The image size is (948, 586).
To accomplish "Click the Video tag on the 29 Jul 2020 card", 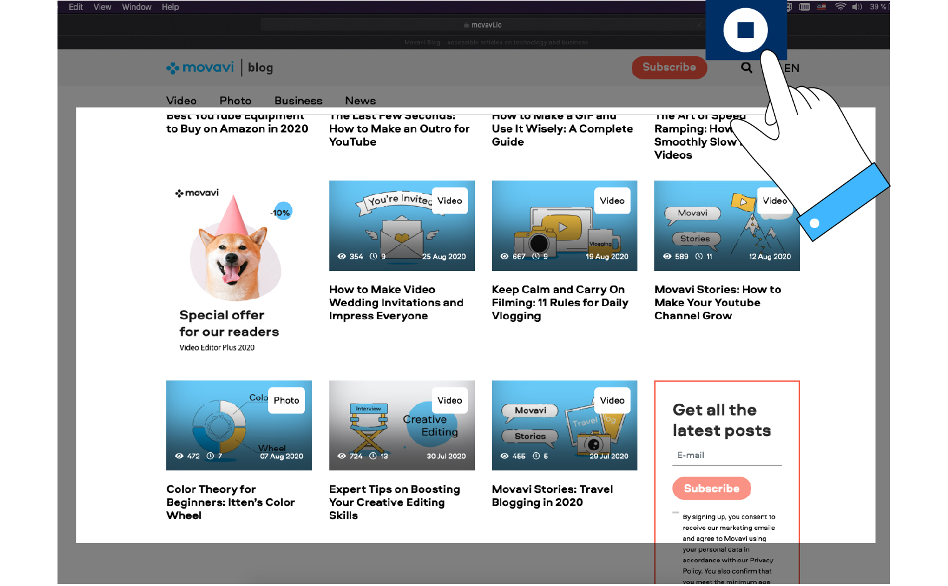I will (612, 400).
